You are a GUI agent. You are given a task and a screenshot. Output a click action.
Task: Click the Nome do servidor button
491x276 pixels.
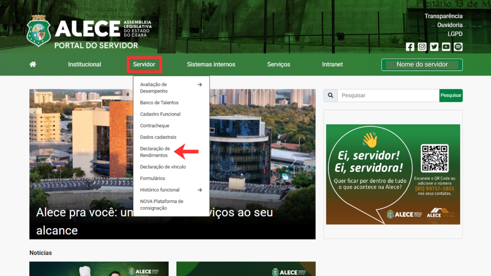422,65
